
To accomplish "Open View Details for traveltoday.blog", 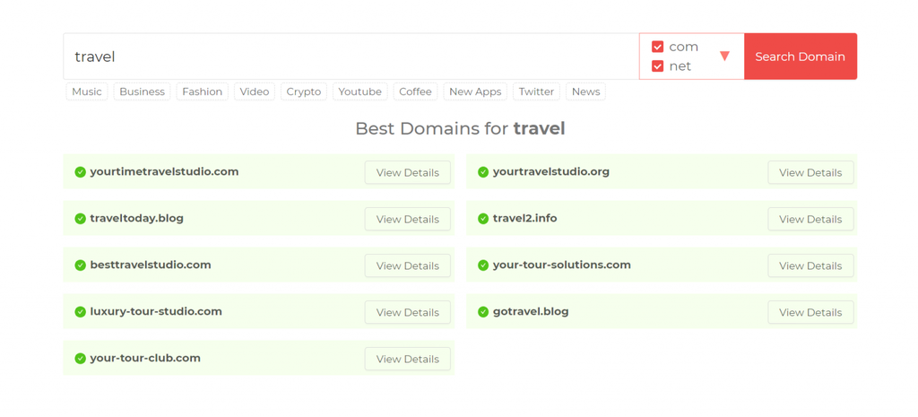I will point(408,219).
